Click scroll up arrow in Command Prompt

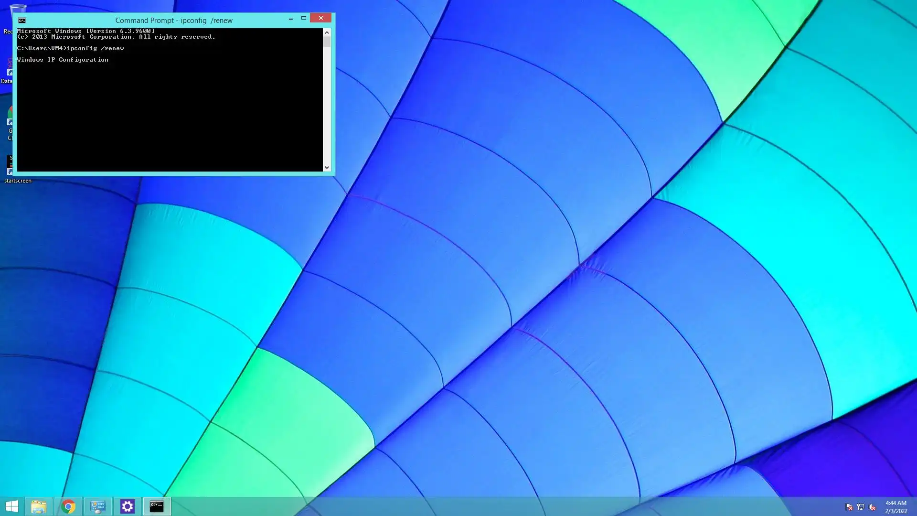coord(327,32)
